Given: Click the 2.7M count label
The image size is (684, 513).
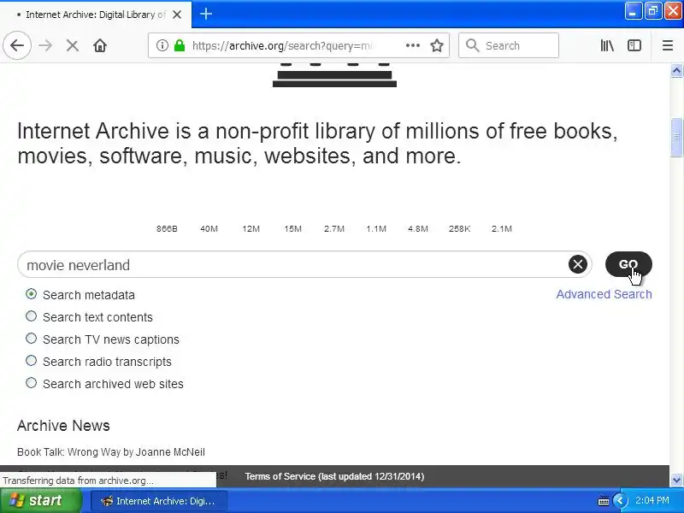Looking at the screenshot, I should coord(334,228).
